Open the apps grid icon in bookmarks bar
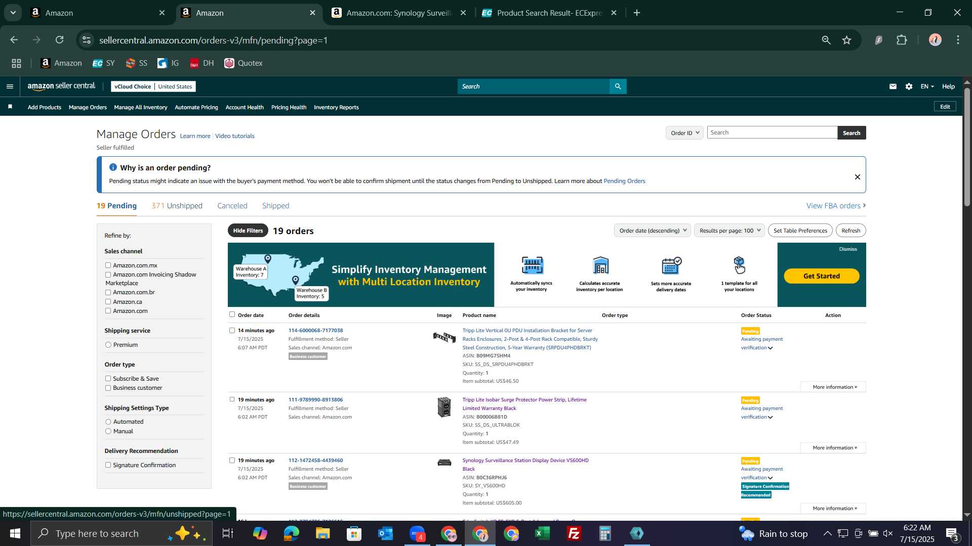Image resolution: width=972 pixels, height=546 pixels. click(16, 63)
